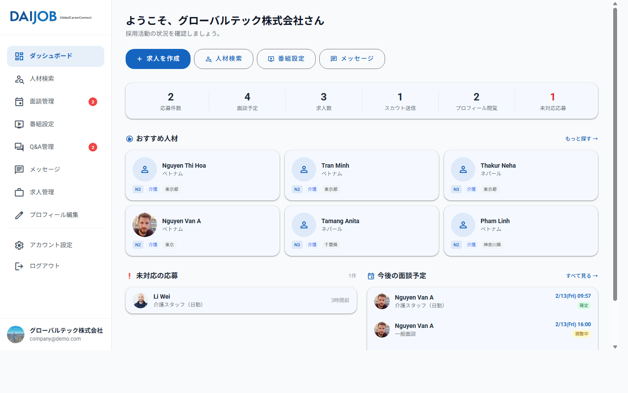Select the ダッシュボード menu item
Image resolution: width=628 pixels, height=393 pixels.
coord(55,56)
